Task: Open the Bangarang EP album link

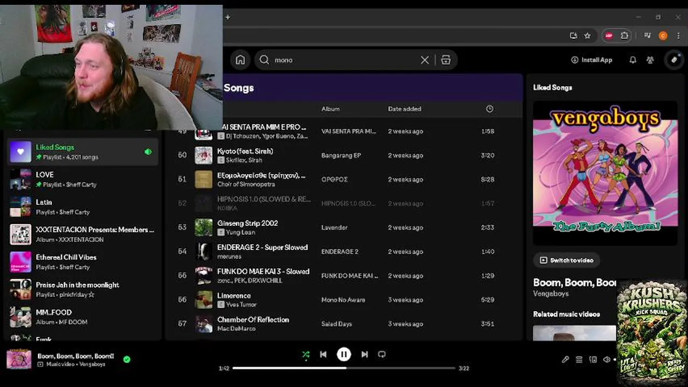Action: (x=341, y=155)
